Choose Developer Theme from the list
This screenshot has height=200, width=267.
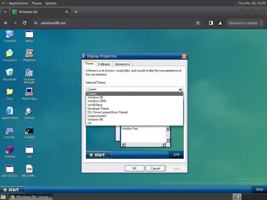coord(135,109)
